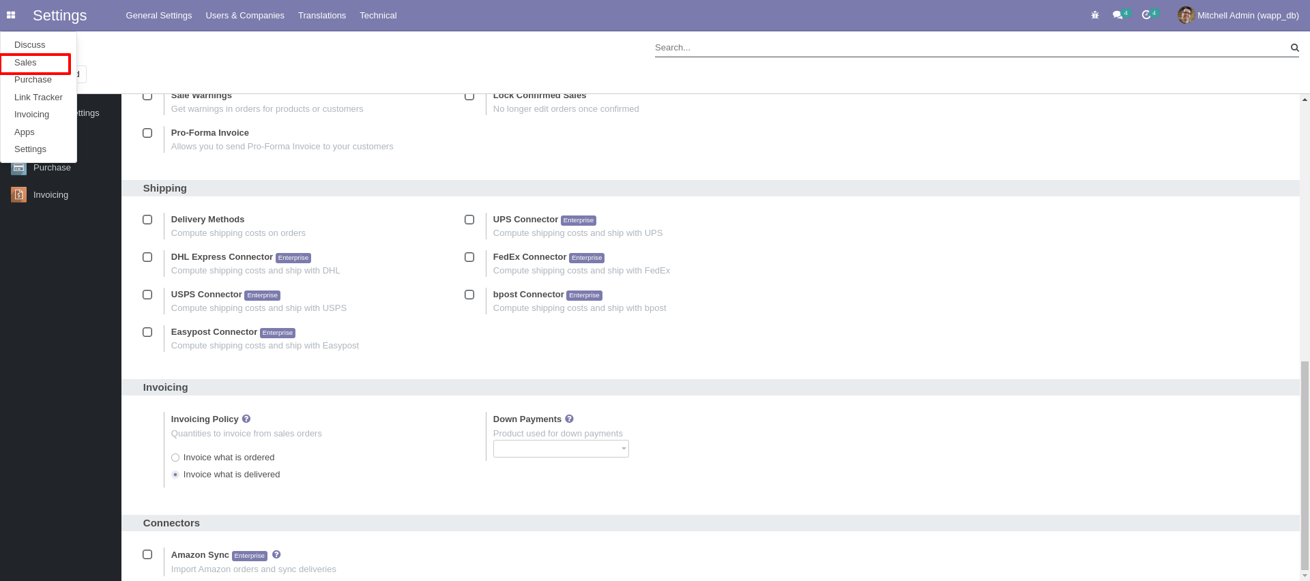The image size is (1310, 581).
Task: Select the Invoicing sidebar icon
Action: click(x=18, y=195)
